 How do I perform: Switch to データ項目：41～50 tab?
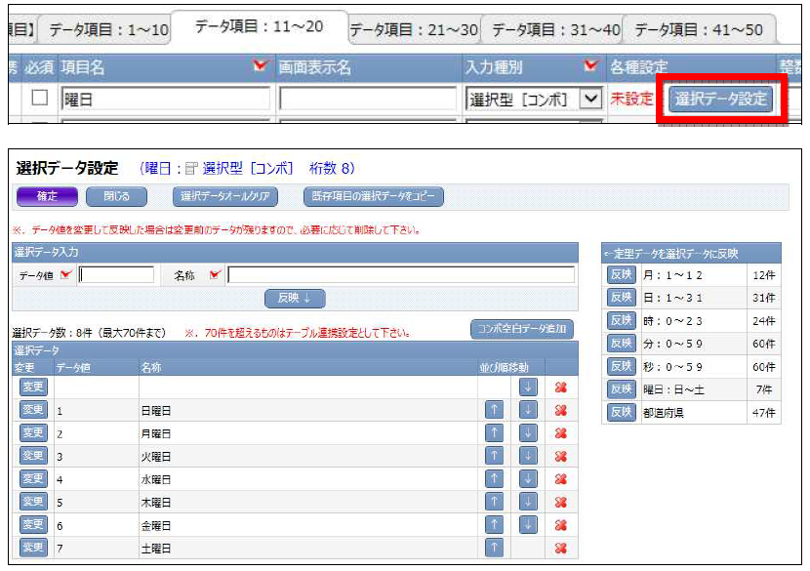coord(699,30)
